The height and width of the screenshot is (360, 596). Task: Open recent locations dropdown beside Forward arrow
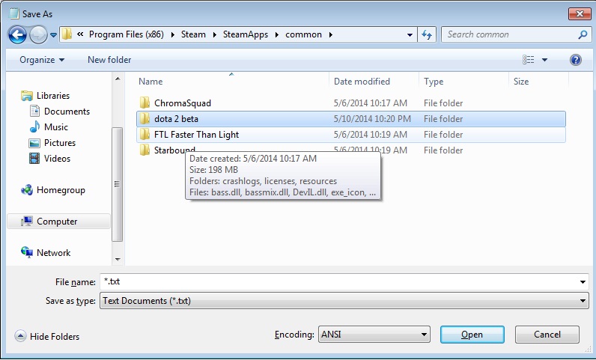point(54,35)
